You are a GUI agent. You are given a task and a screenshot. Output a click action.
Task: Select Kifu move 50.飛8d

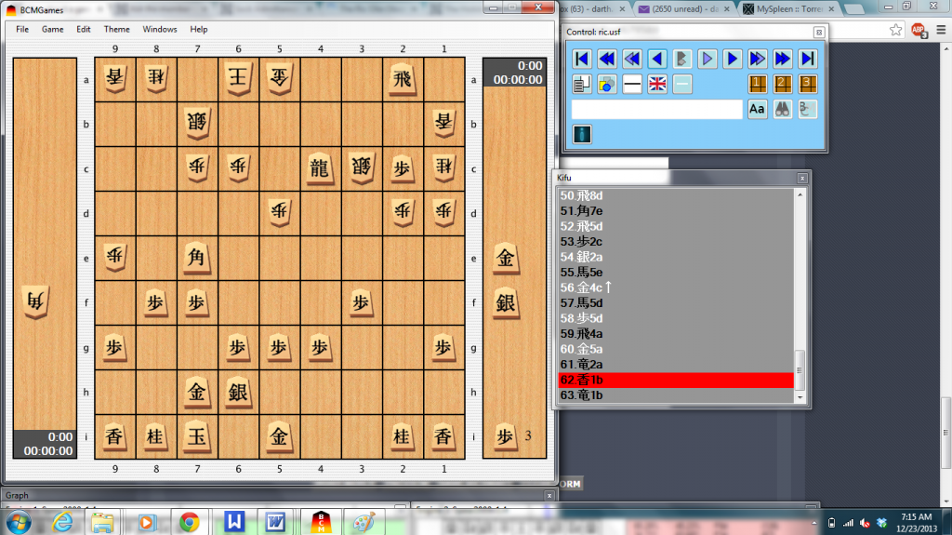(676, 195)
